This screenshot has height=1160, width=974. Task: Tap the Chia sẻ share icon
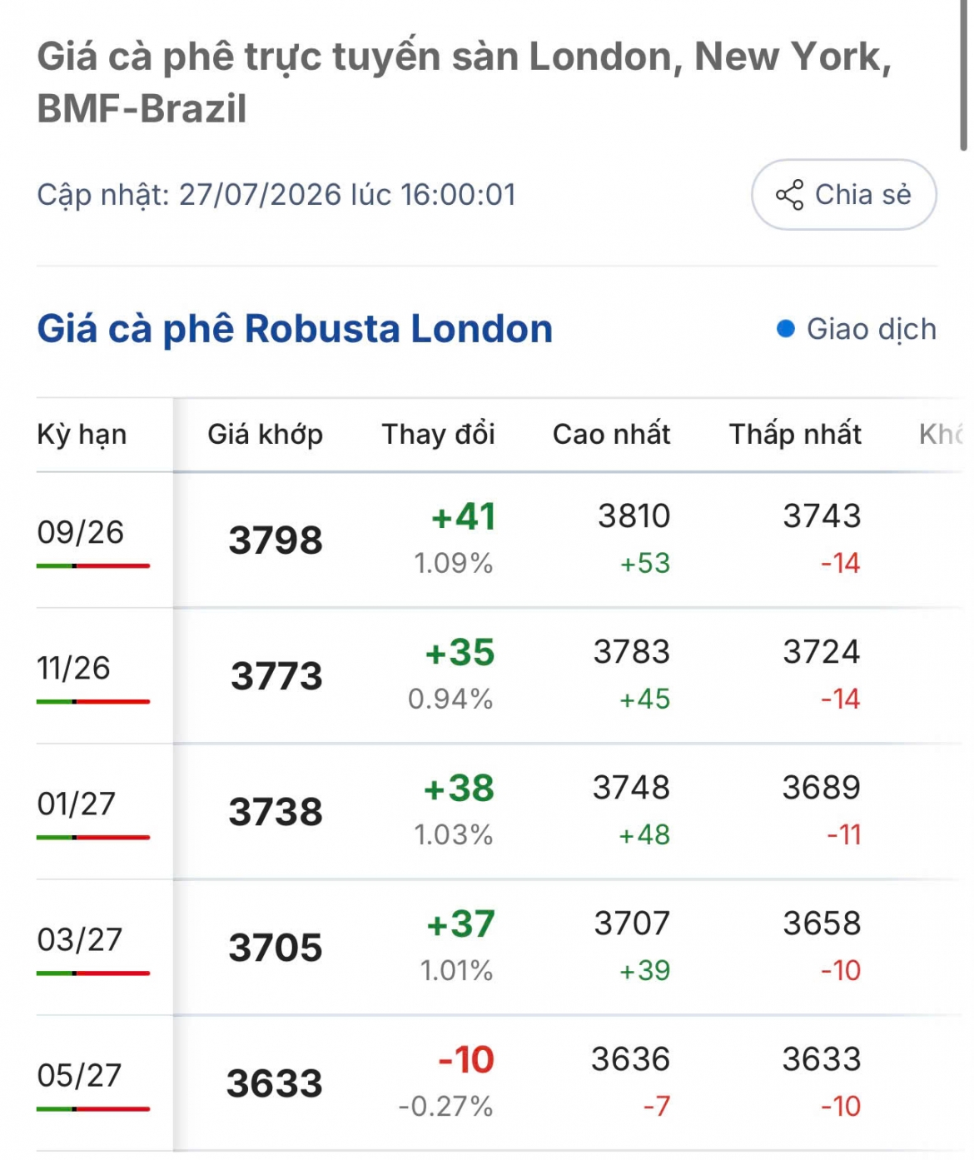[789, 195]
